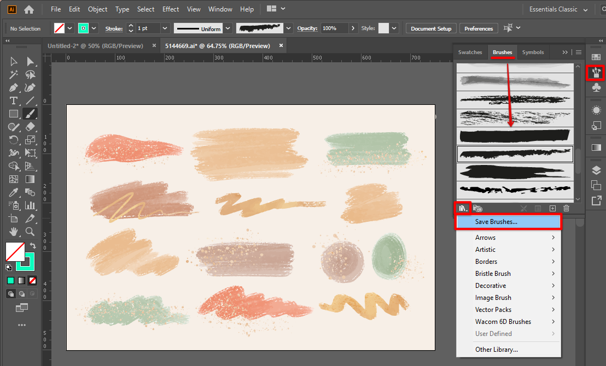Select the Pen tool

[14, 87]
